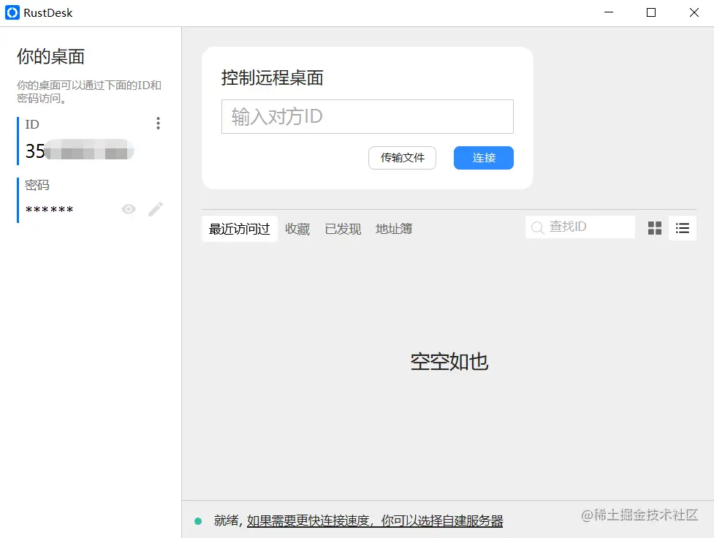Switch to the 地址簿 tab
The width and height of the screenshot is (714, 538).
394,229
